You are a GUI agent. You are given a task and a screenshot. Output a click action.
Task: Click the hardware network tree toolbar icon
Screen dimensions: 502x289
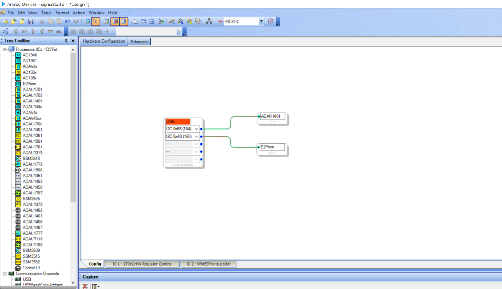coord(209,21)
